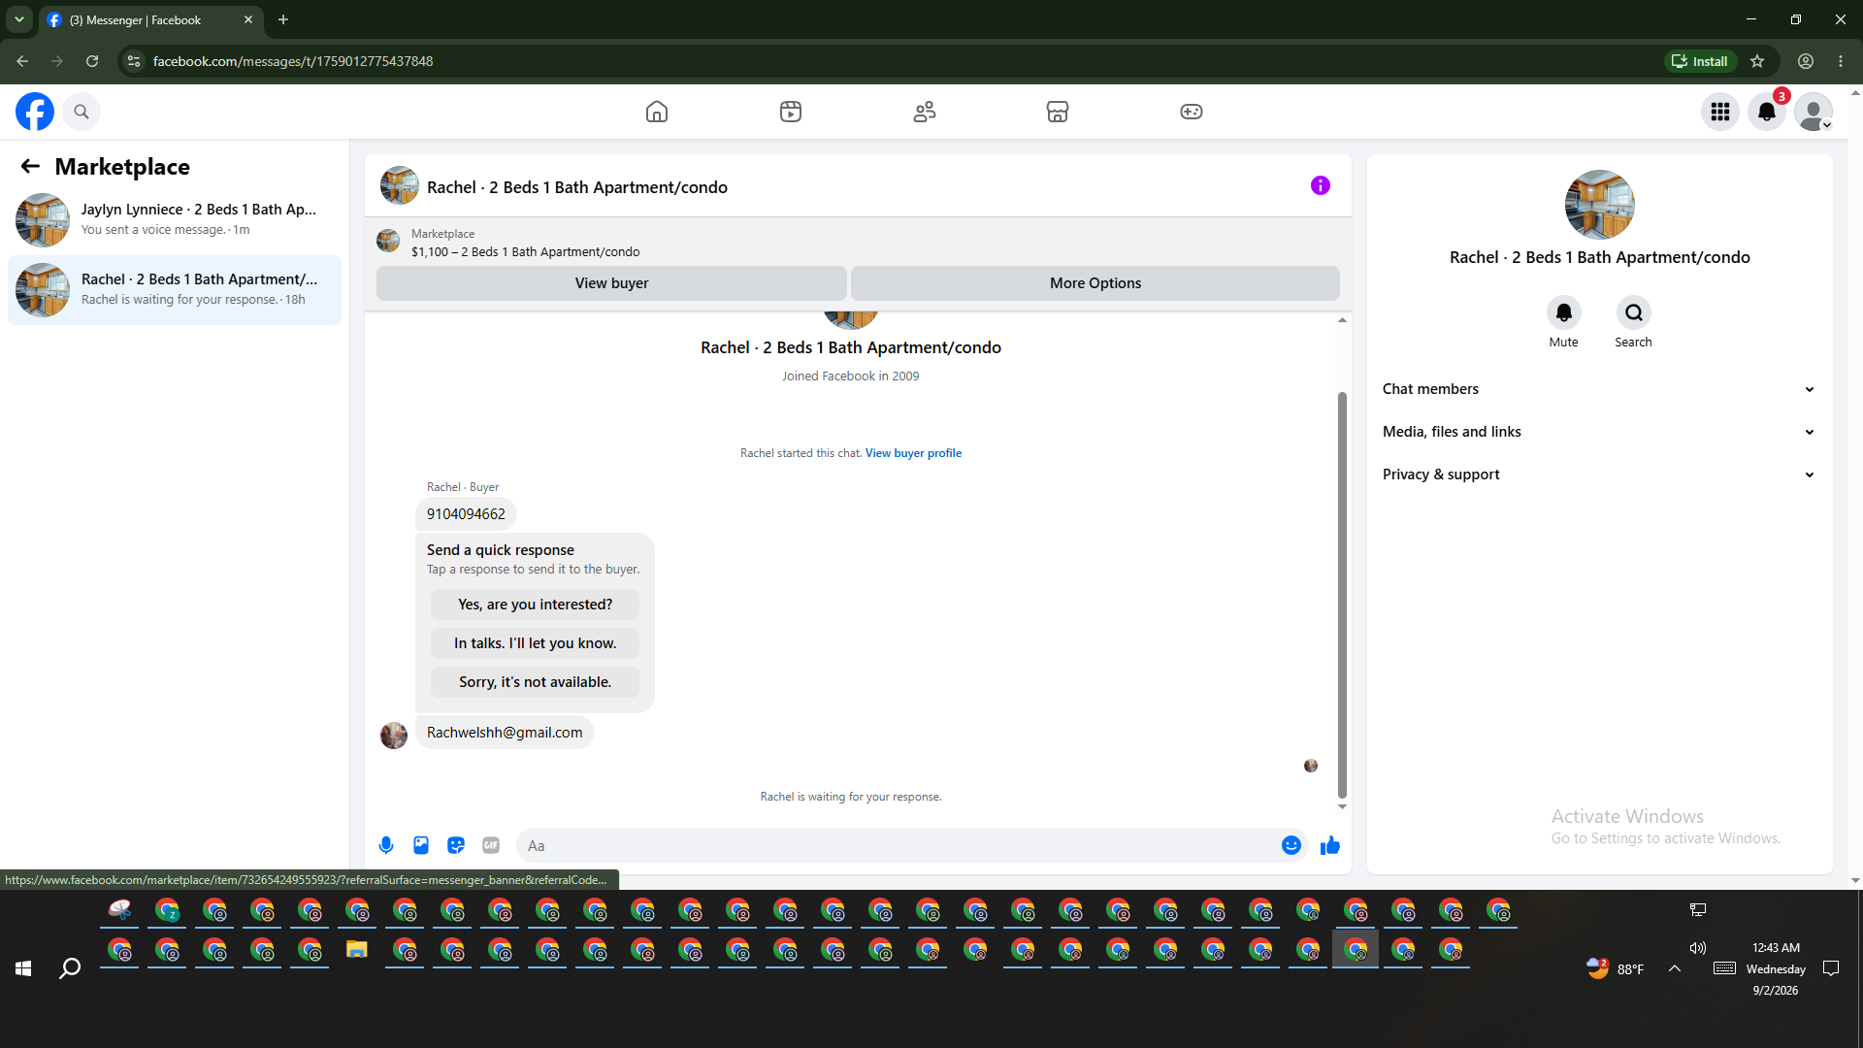
Task: Expand the Chat members section
Action: [1599, 389]
